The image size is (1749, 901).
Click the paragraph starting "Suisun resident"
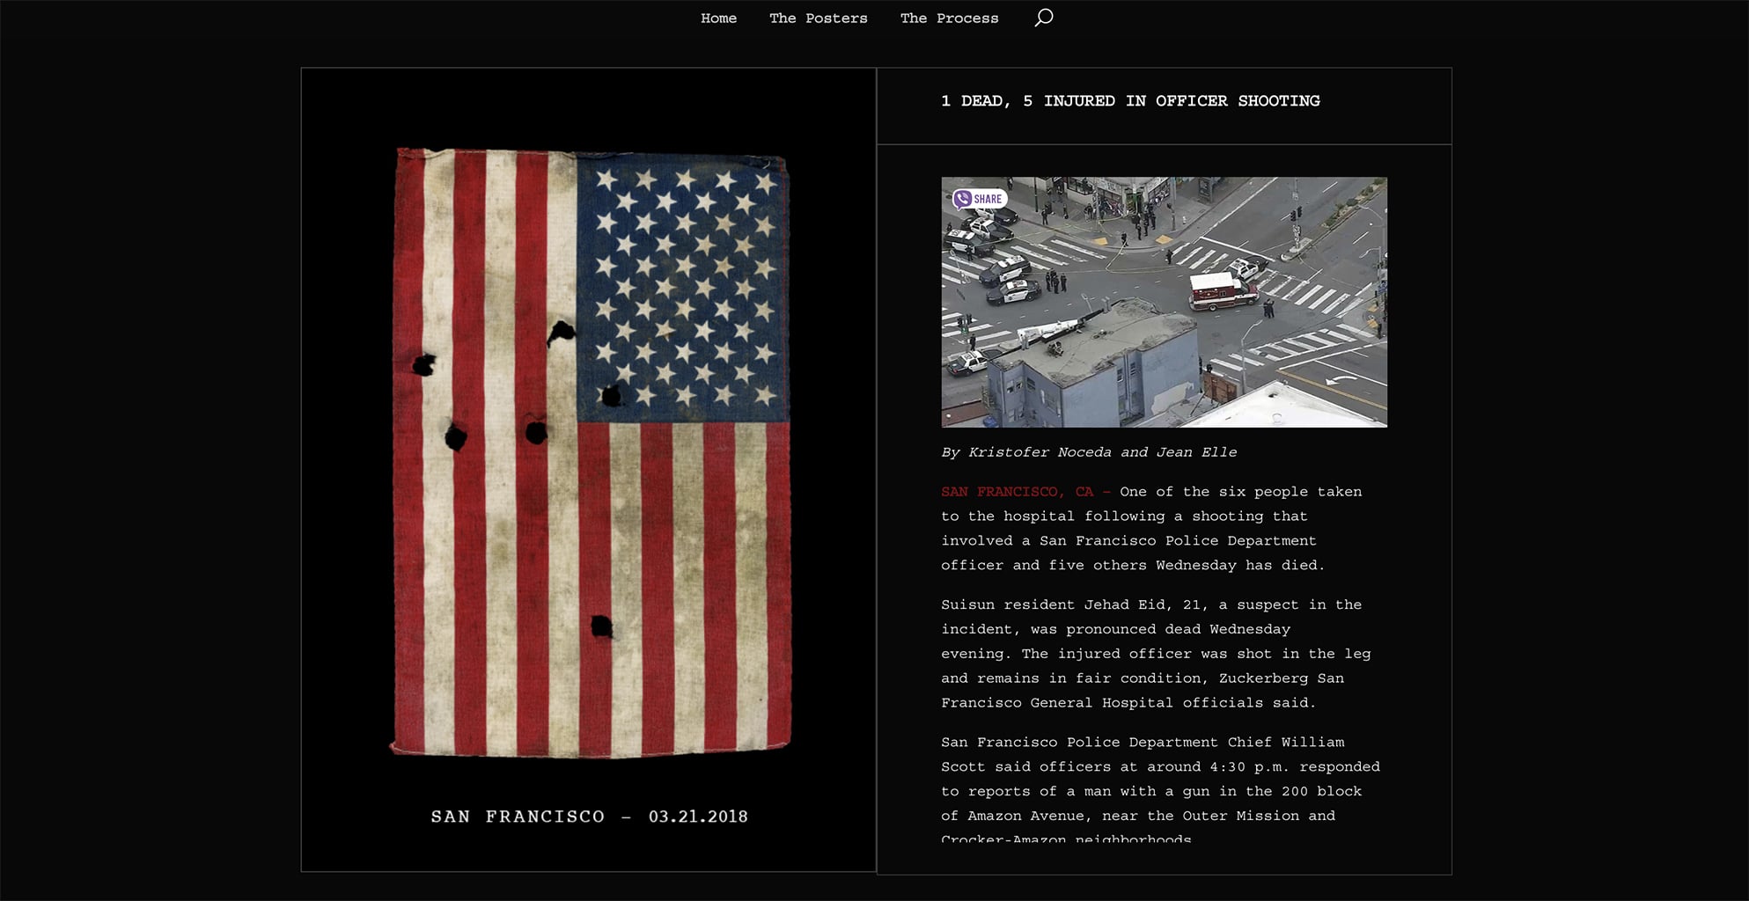[1155, 654]
